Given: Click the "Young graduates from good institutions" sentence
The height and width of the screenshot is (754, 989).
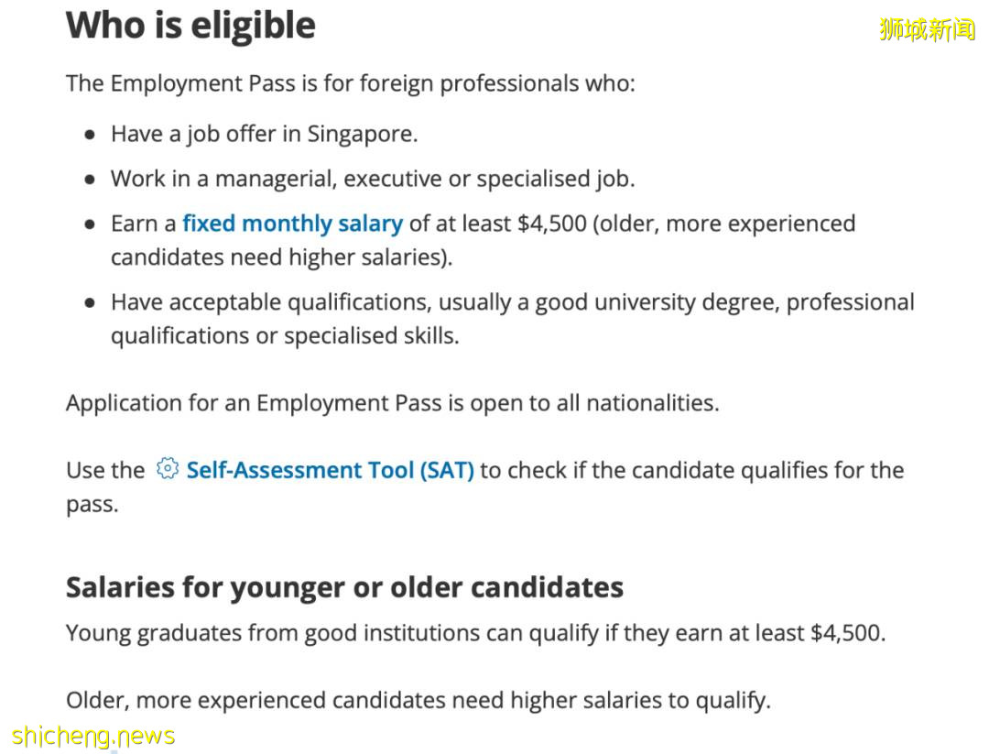Looking at the screenshot, I should (475, 633).
